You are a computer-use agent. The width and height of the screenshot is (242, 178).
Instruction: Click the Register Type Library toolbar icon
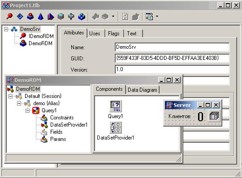tap(136, 17)
